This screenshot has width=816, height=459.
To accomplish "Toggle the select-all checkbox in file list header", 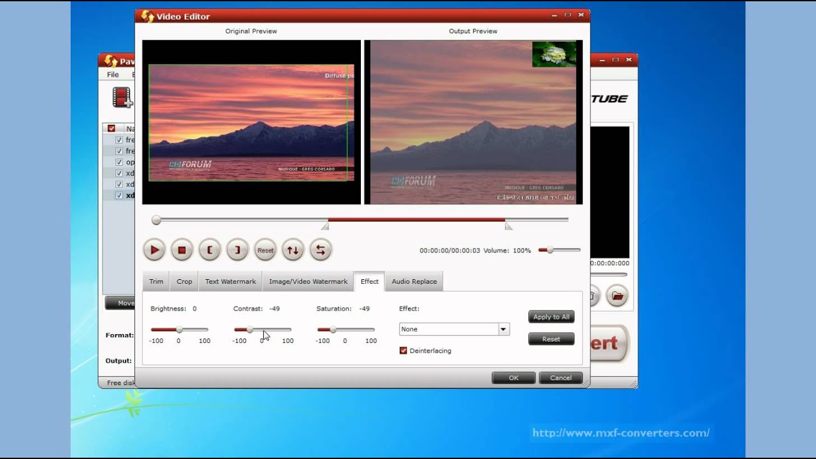I will (x=112, y=128).
